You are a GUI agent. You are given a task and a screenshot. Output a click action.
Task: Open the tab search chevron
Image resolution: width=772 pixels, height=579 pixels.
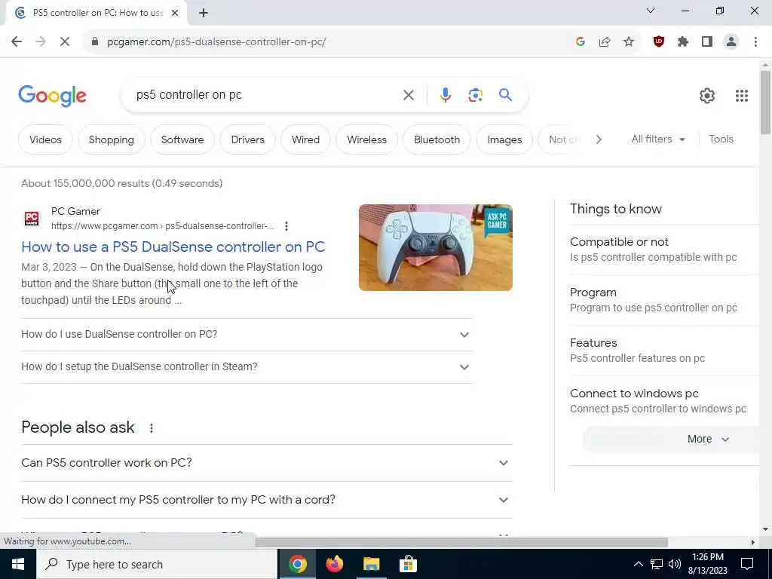(x=651, y=11)
